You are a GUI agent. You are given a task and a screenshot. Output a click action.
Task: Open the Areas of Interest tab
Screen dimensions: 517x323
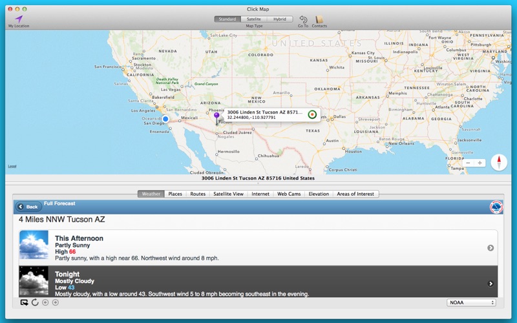tap(355, 194)
